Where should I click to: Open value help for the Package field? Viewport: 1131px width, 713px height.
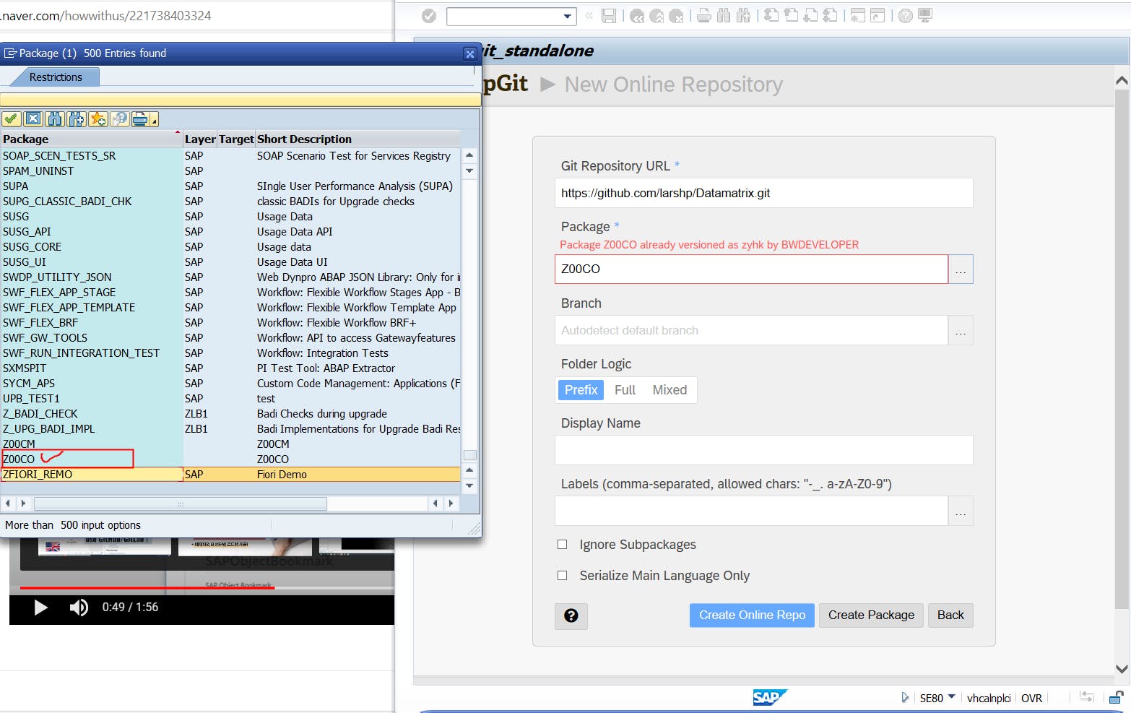[x=961, y=269]
